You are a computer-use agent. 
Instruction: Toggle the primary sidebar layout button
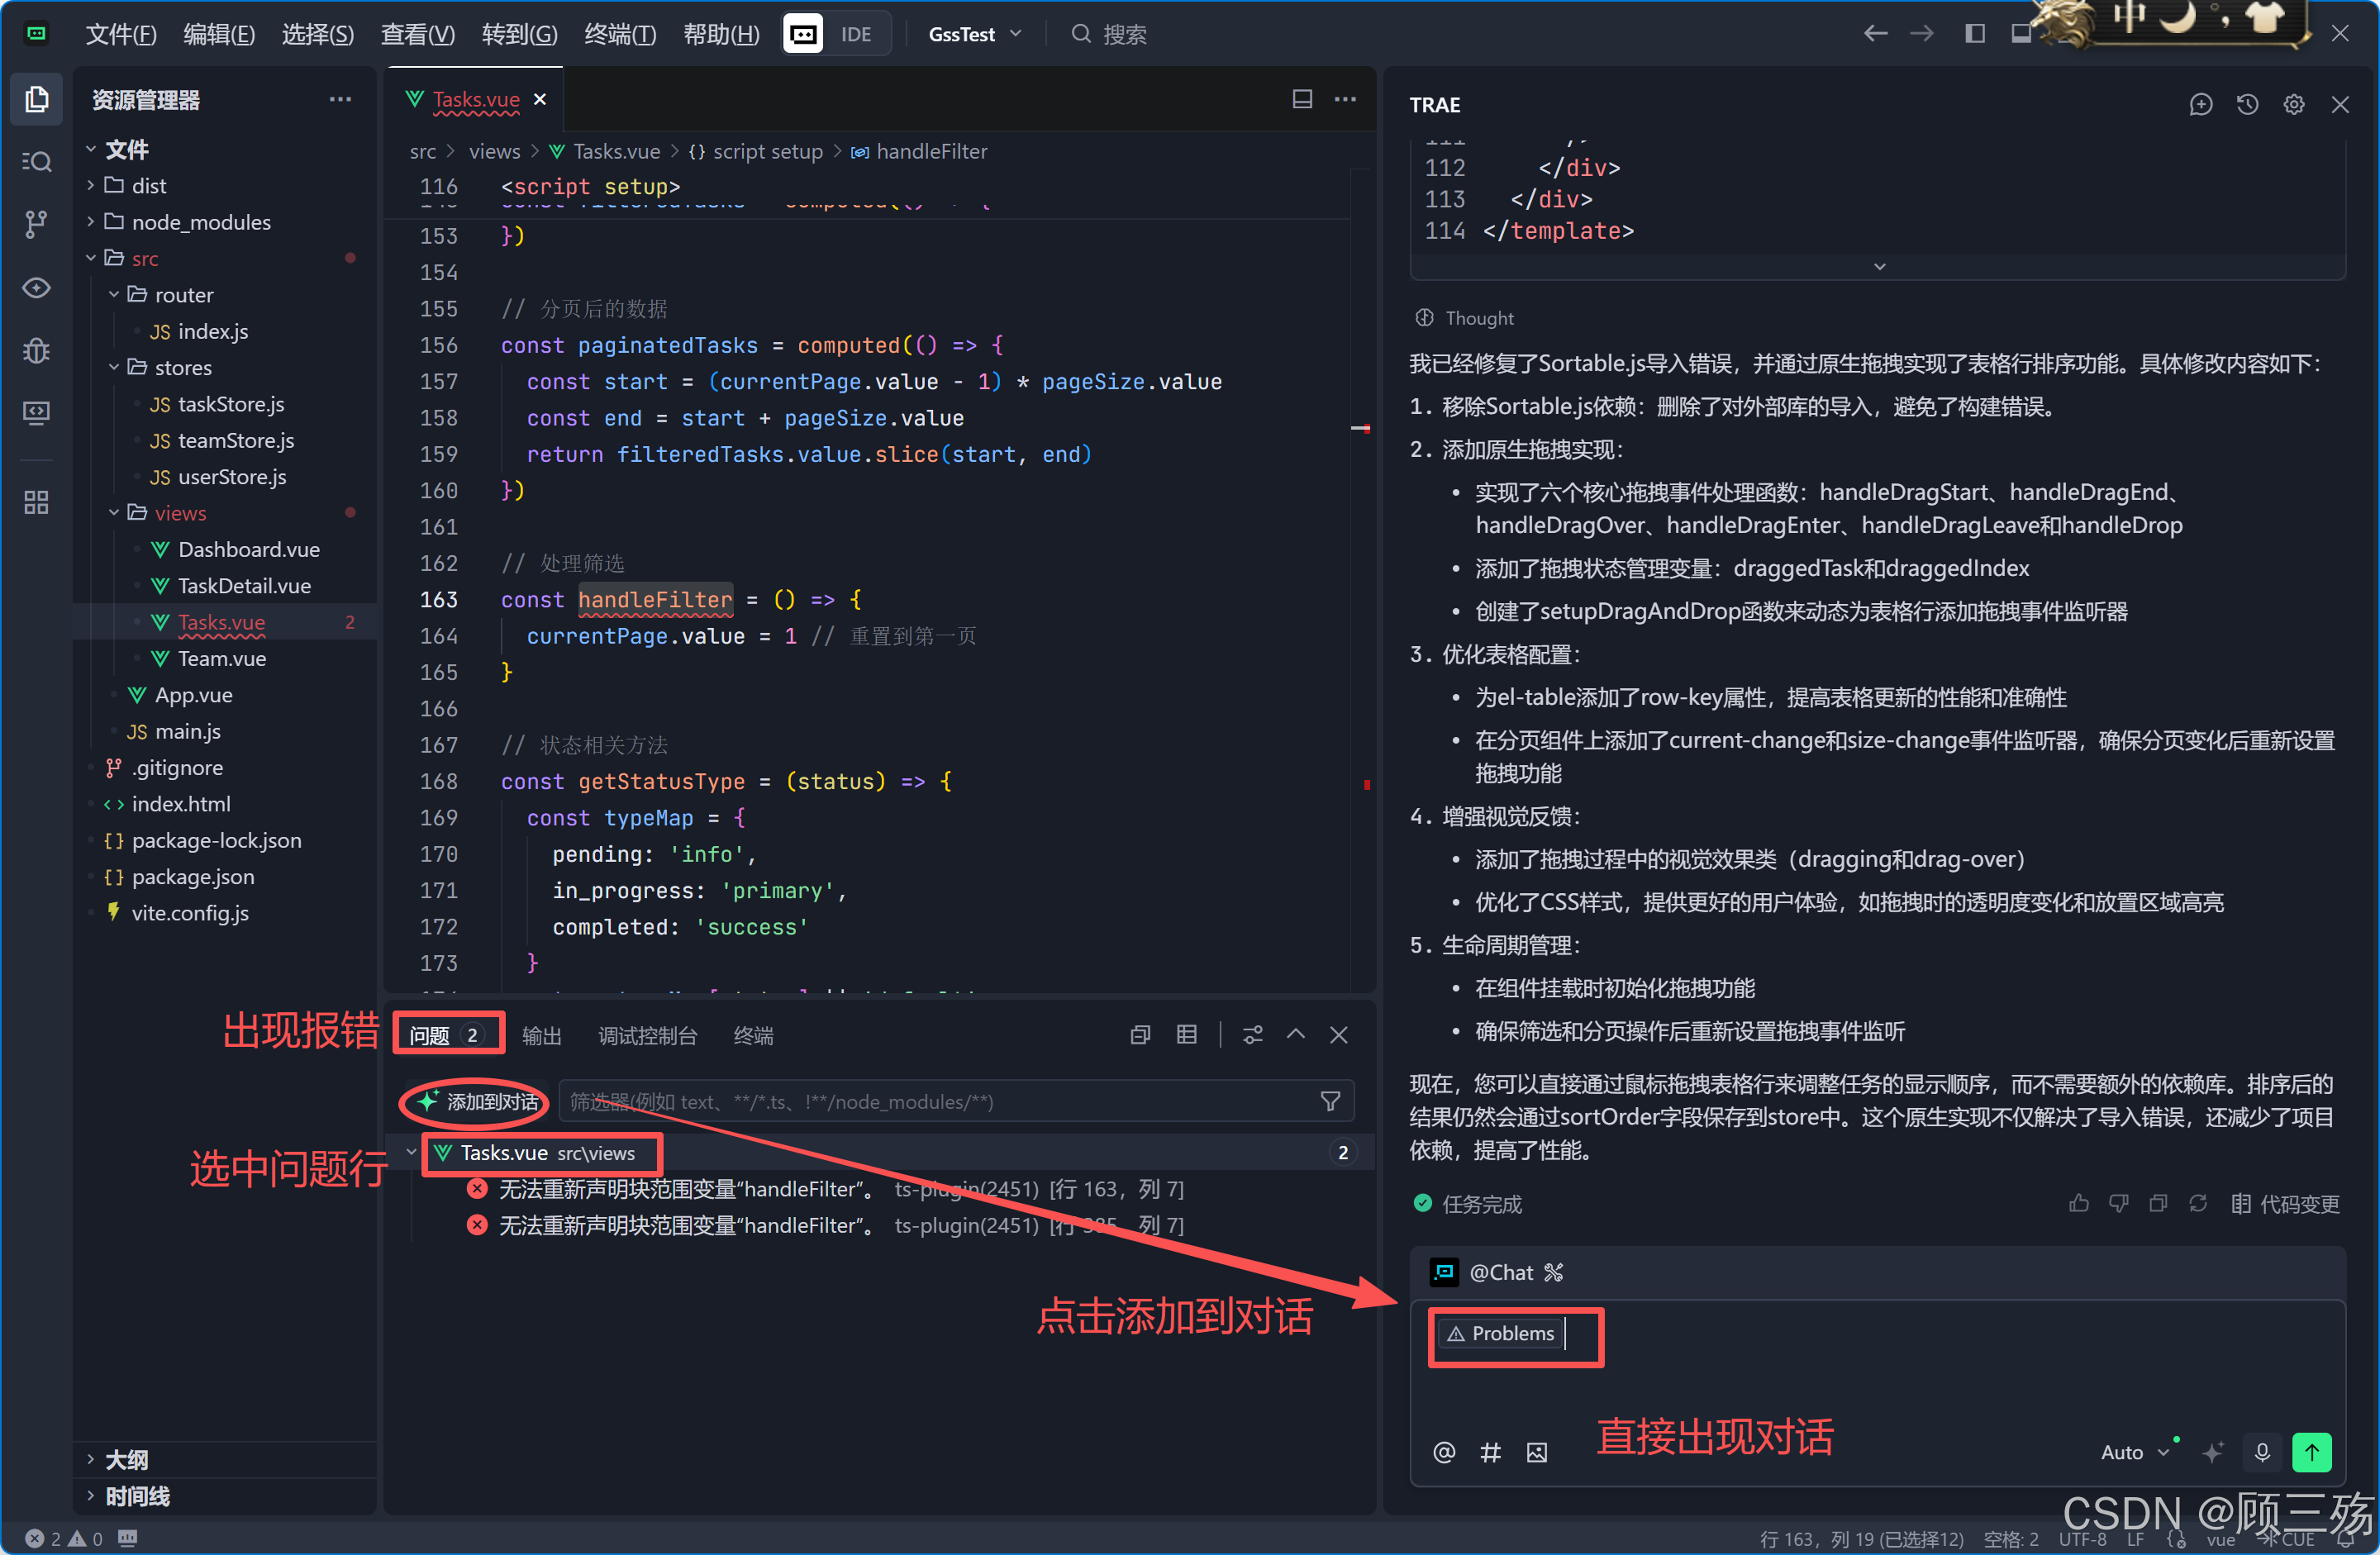pyautogui.click(x=1974, y=34)
